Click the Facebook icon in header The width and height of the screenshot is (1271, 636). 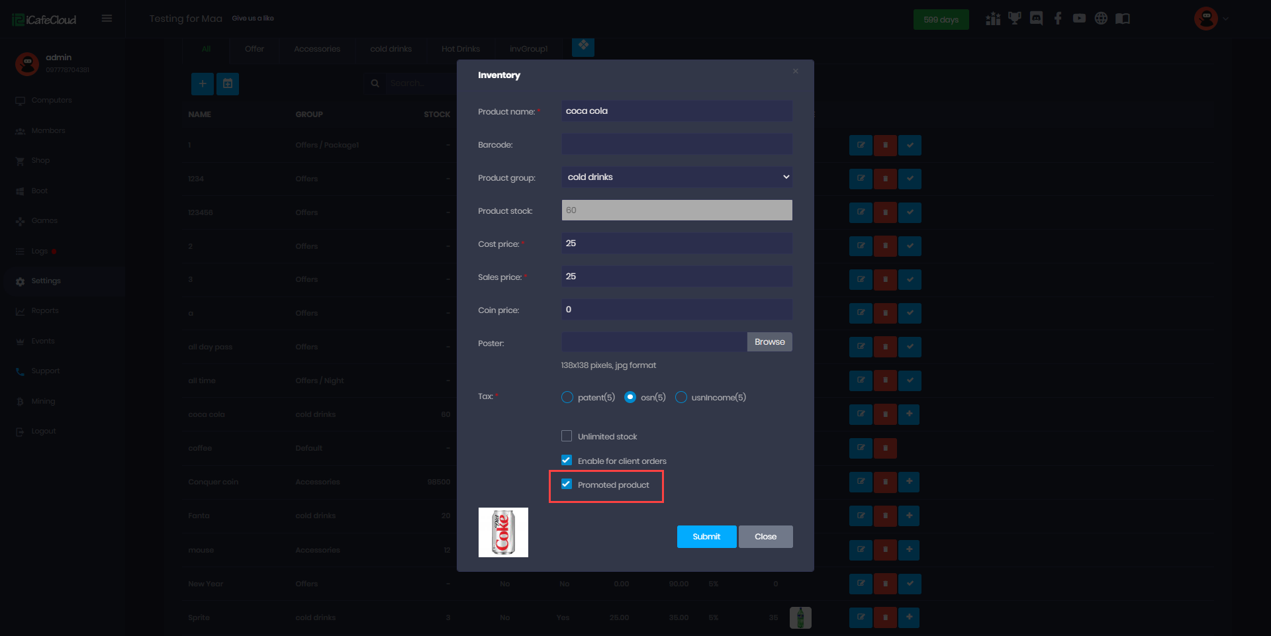click(1058, 19)
